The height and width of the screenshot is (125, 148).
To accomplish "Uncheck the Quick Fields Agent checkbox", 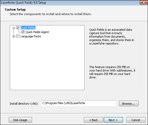I will [23, 32].
